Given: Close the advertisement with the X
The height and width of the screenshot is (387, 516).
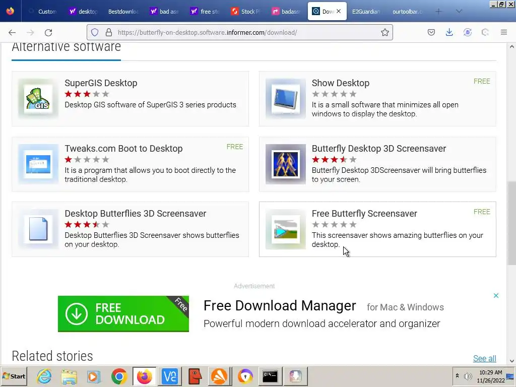Looking at the screenshot, I should click(496, 295).
